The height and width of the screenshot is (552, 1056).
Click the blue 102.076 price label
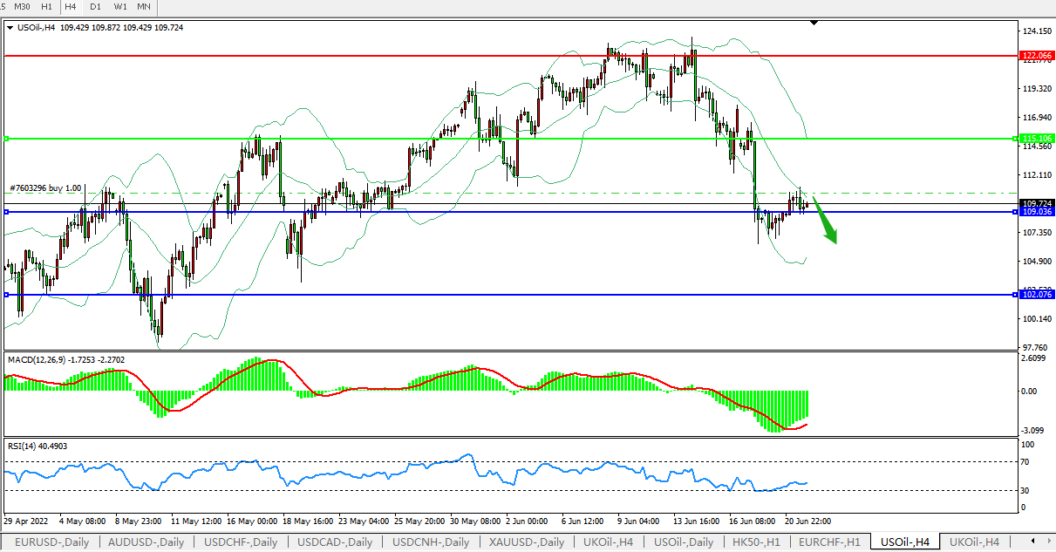(x=1037, y=295)
